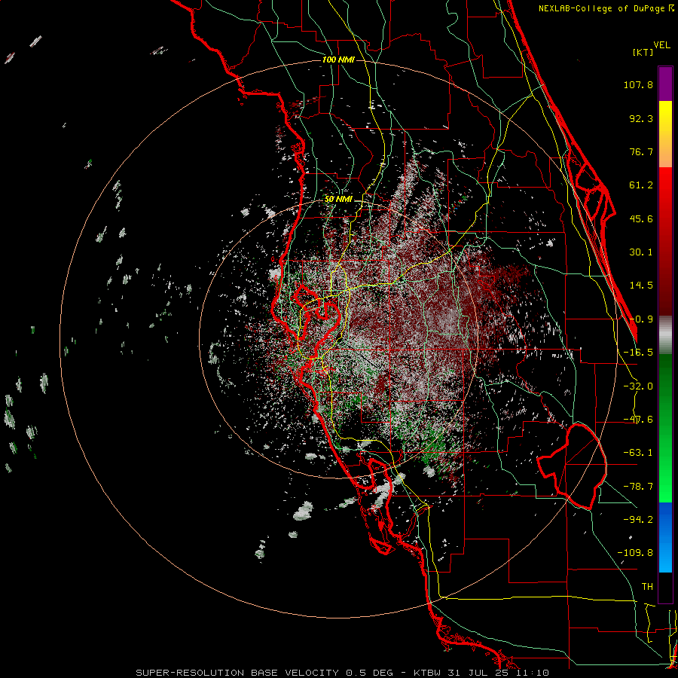Screen dimensions: 678x678
Task: Click the TH threshold label
Action: tap(647, 587)
